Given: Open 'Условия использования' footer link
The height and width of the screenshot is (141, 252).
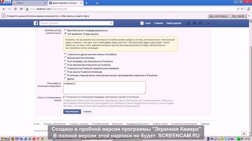Looking at the screenshot, I should click(x=184, y=124).
